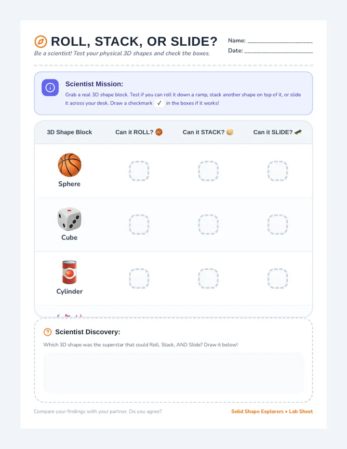Check the Cylinder ROLL box
The height and width of the screenshot is (449, 347).
pyautogui.click(x=139, y=278)
